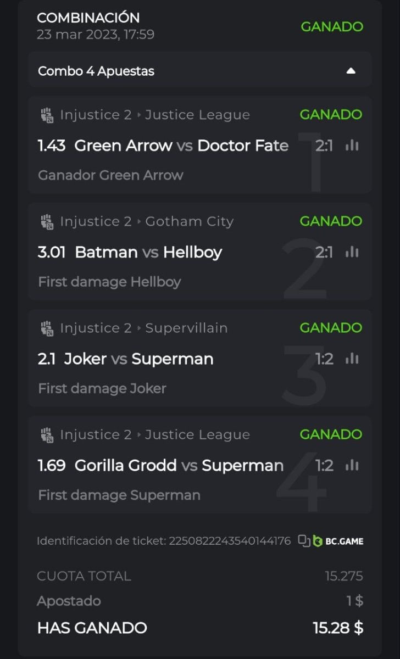
Task: Open stats icon for Batman vs Hellboy
Action: (352, 252)
